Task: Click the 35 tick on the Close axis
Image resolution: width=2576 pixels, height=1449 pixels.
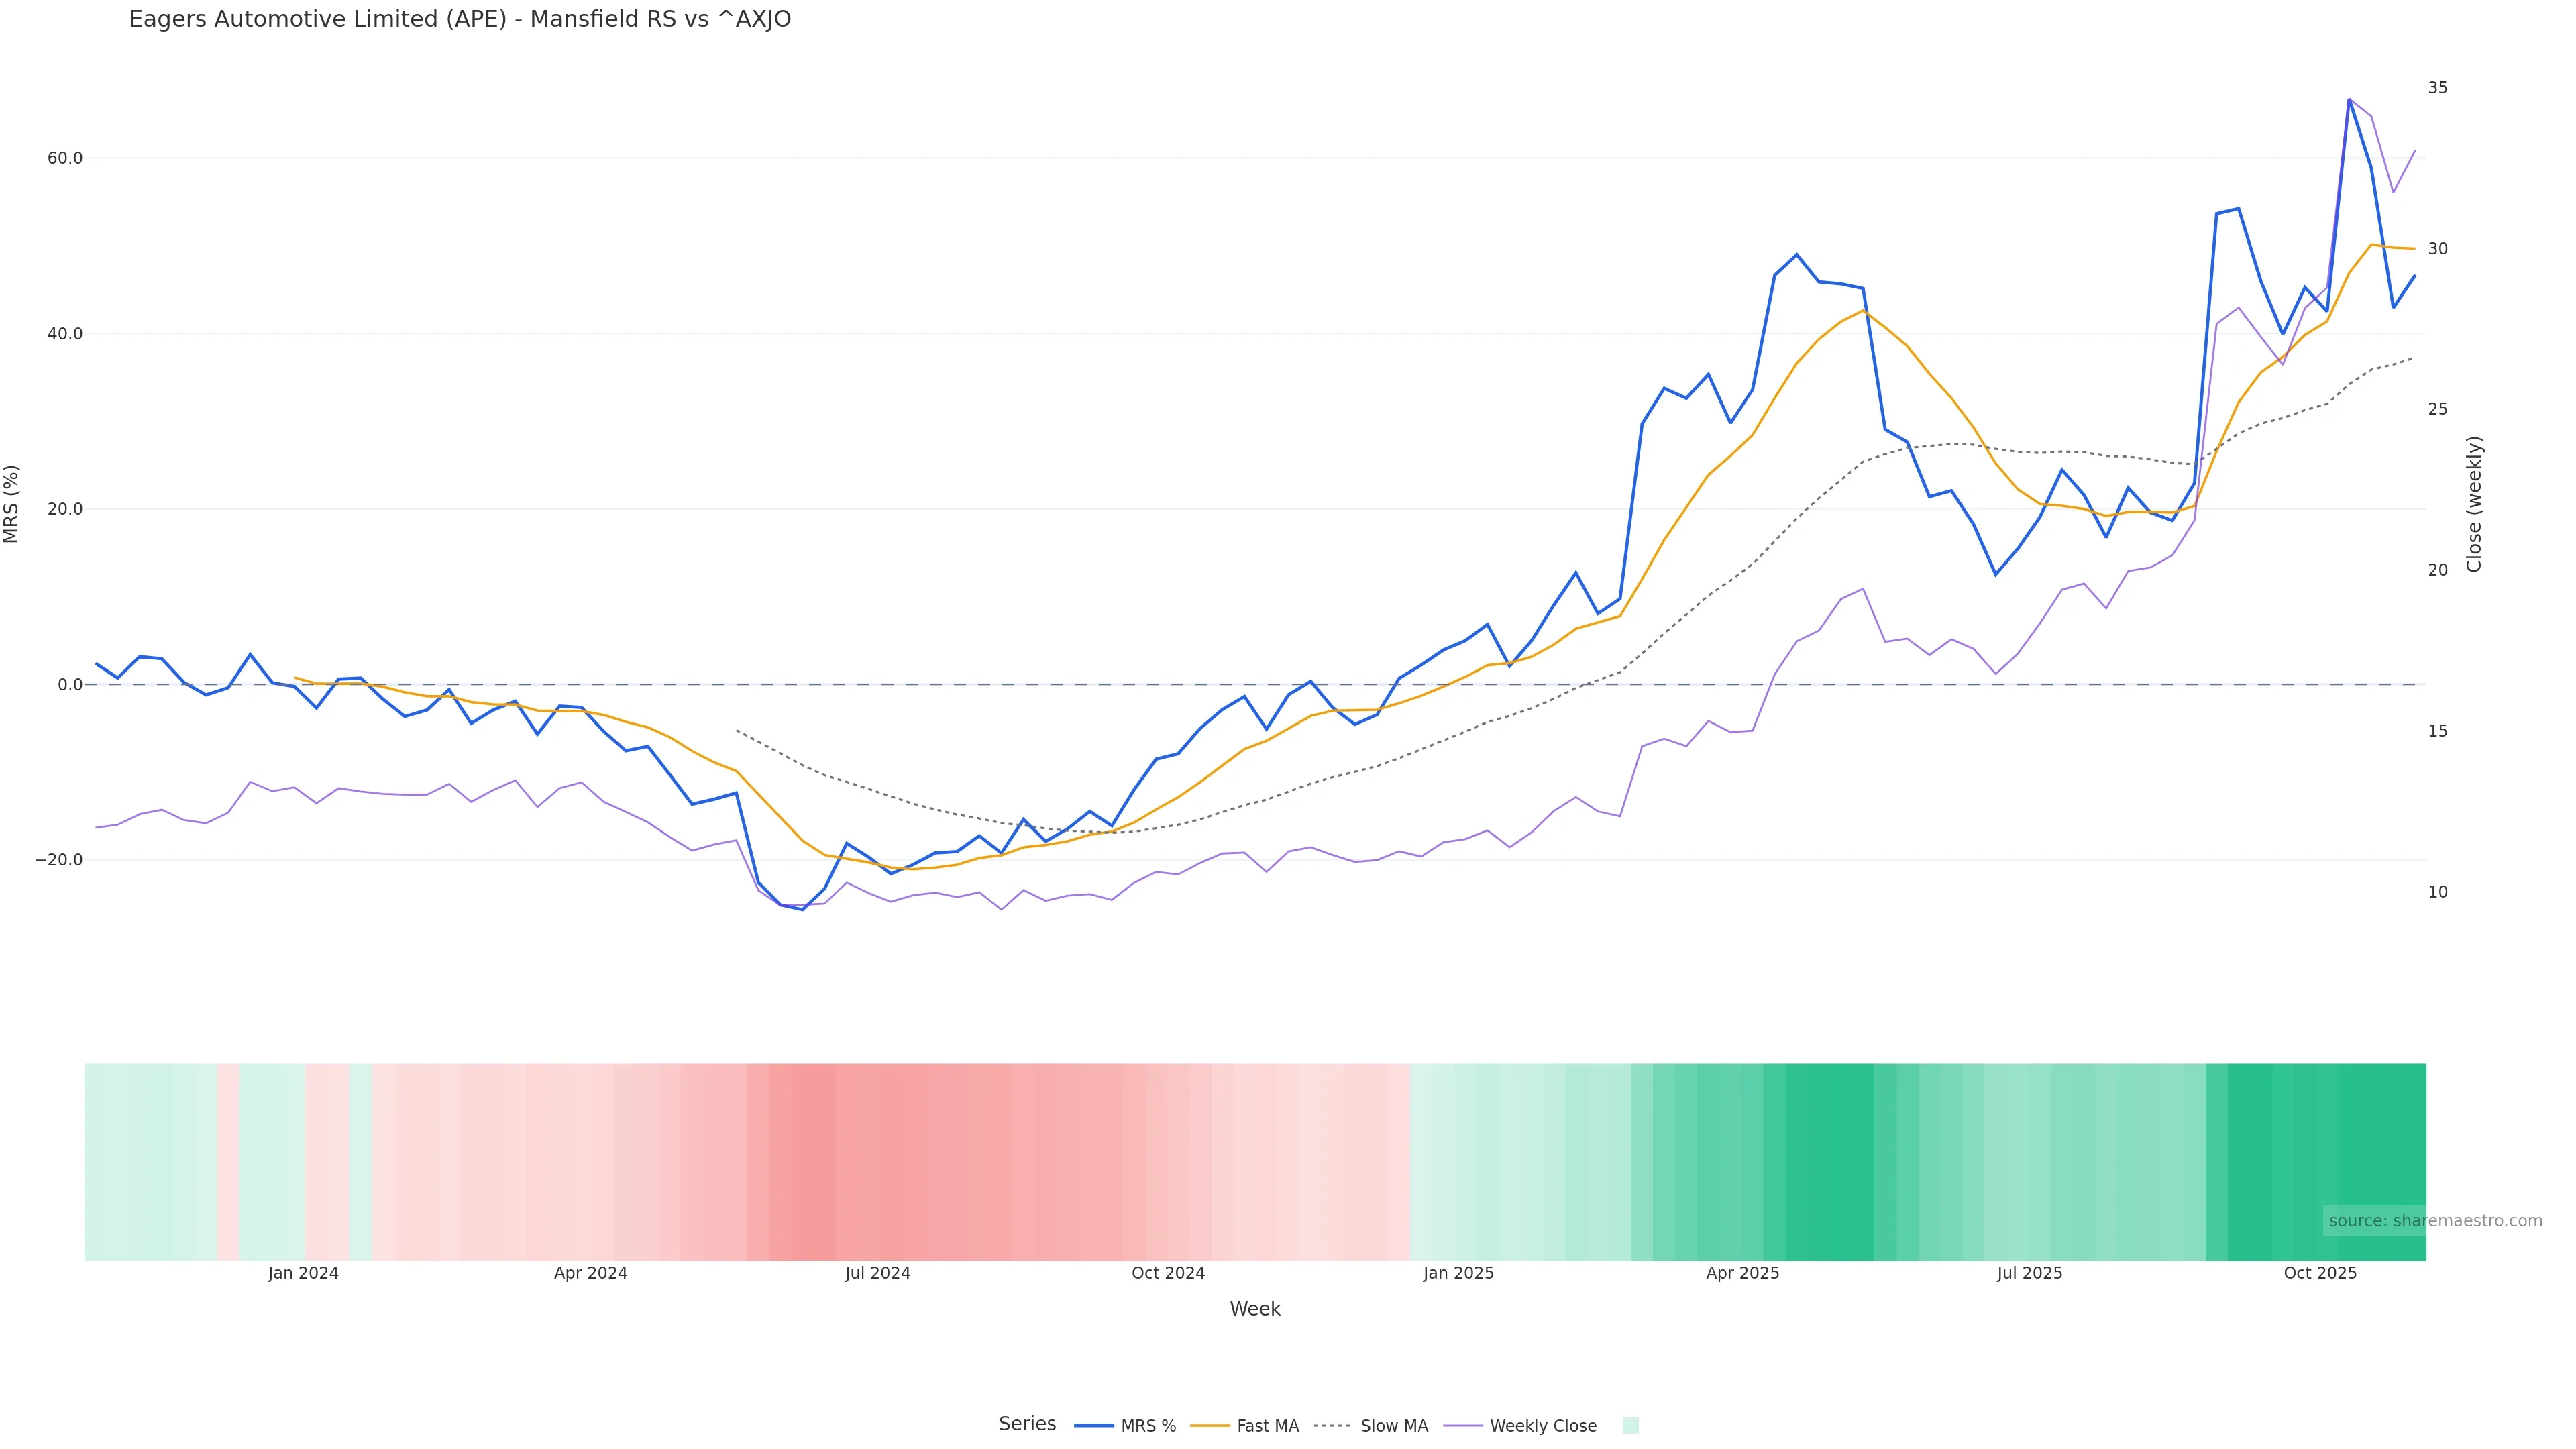Action: (2438, 88)
